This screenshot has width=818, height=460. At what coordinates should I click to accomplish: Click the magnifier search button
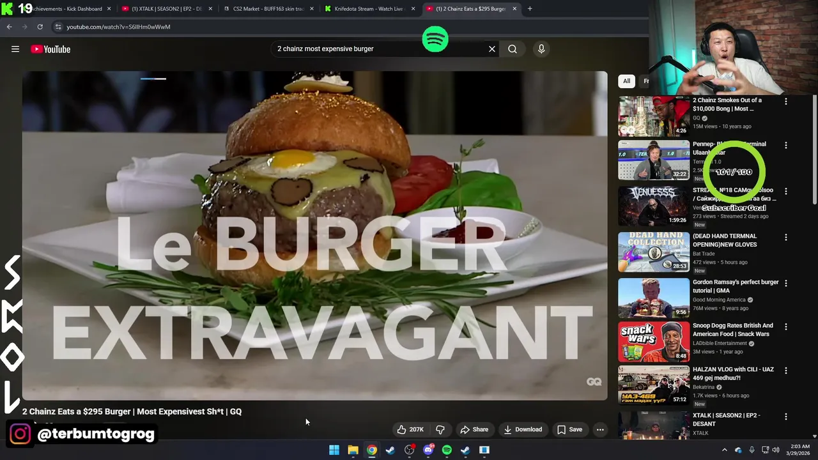click(x=513, y=49)
